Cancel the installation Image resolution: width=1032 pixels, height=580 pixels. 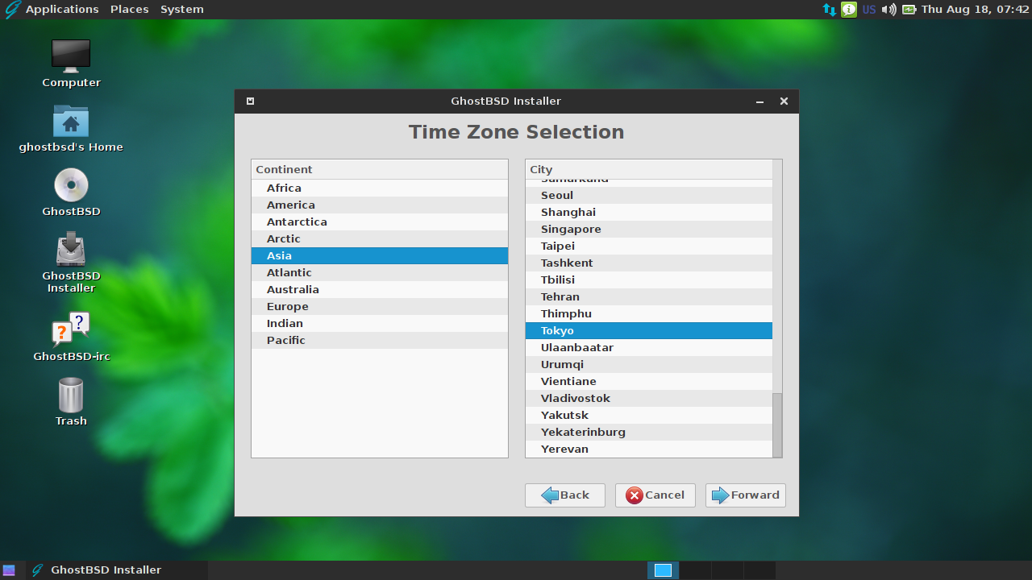pyautogui.click(x=655, y=495)
